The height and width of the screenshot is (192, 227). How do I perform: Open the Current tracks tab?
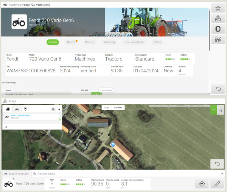[x=44, y=173]
